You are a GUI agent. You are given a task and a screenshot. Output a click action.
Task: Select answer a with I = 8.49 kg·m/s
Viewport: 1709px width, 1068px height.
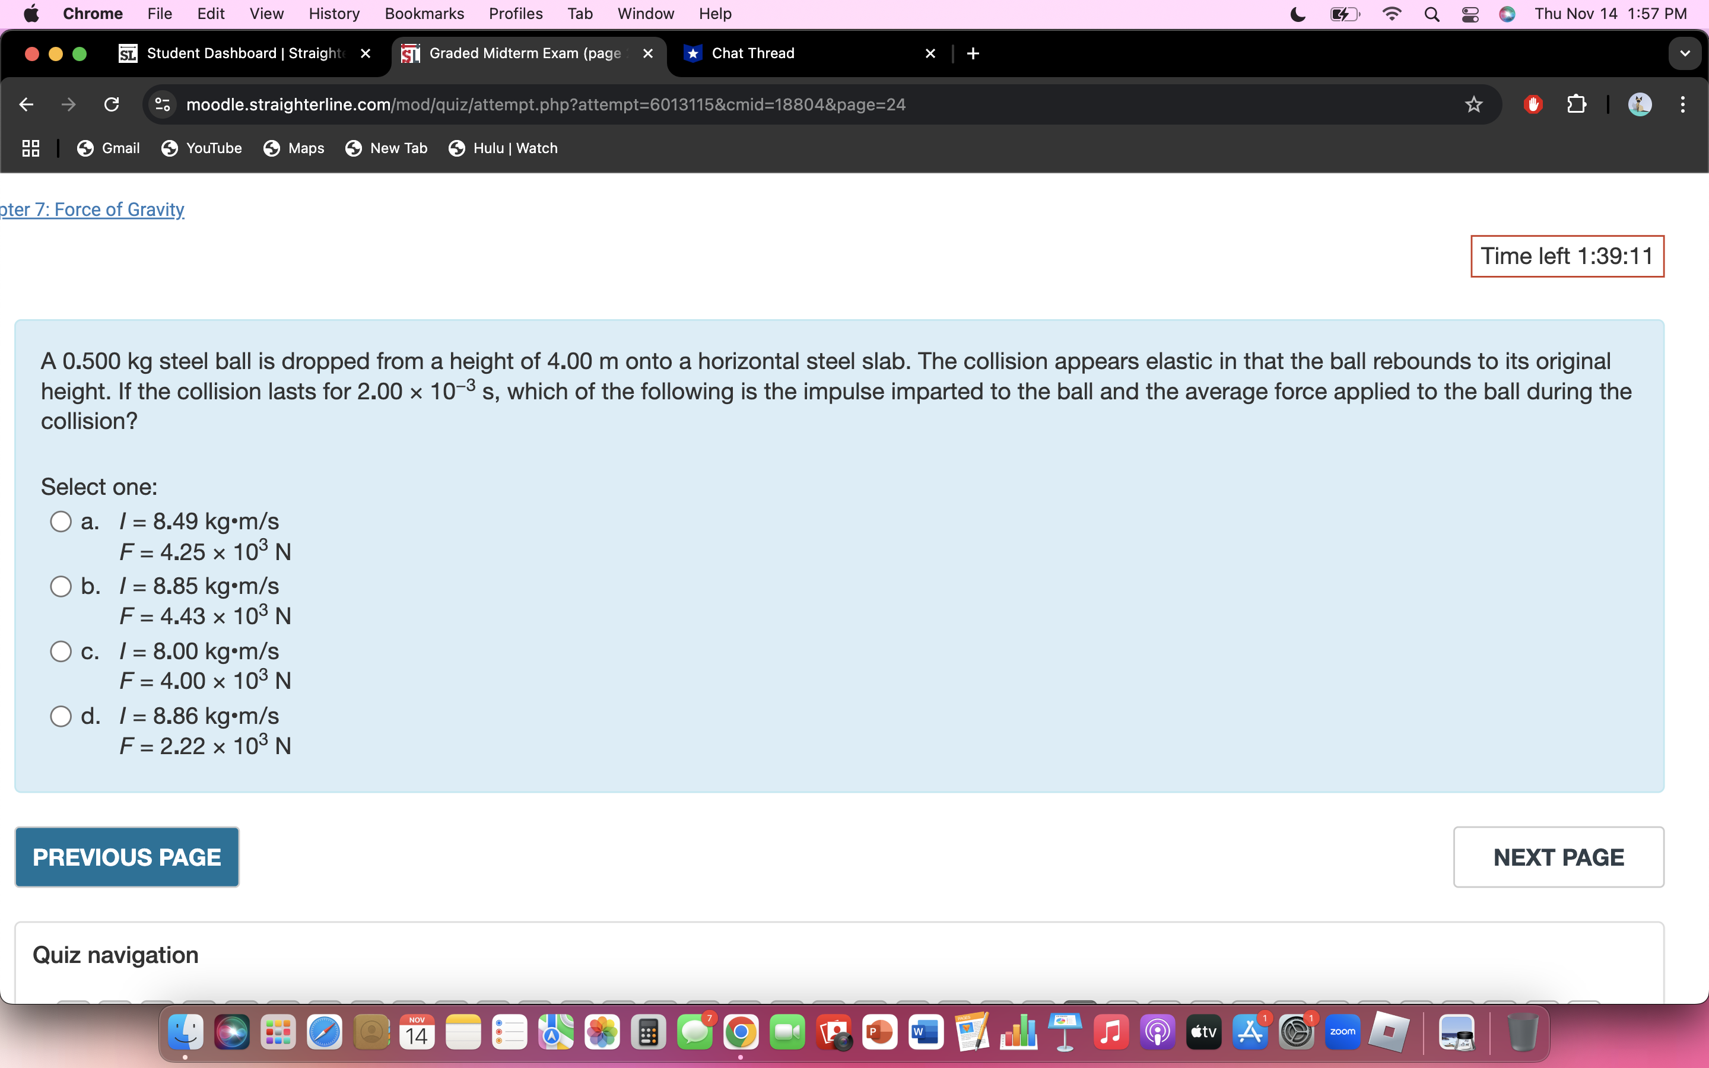point(61,520)
